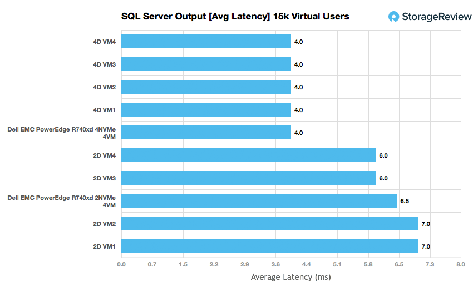Select the 2D VM1 bar
Image resolution: width=473 pixels, height=297 pixels.
tap(270, 246)
